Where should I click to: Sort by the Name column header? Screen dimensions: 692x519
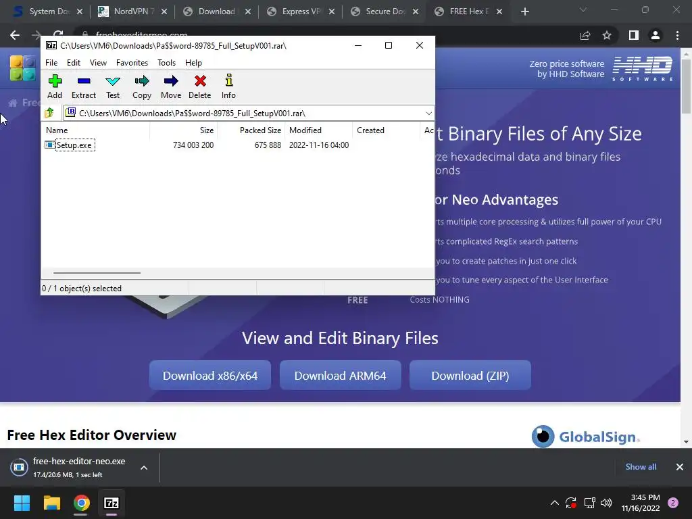(x=96, y=130)
